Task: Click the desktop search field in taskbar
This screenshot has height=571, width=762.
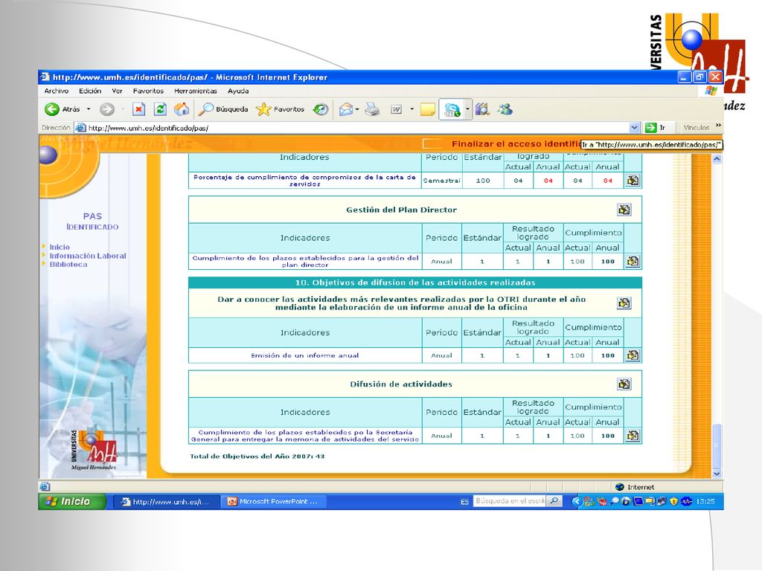Action: [510, 500]
